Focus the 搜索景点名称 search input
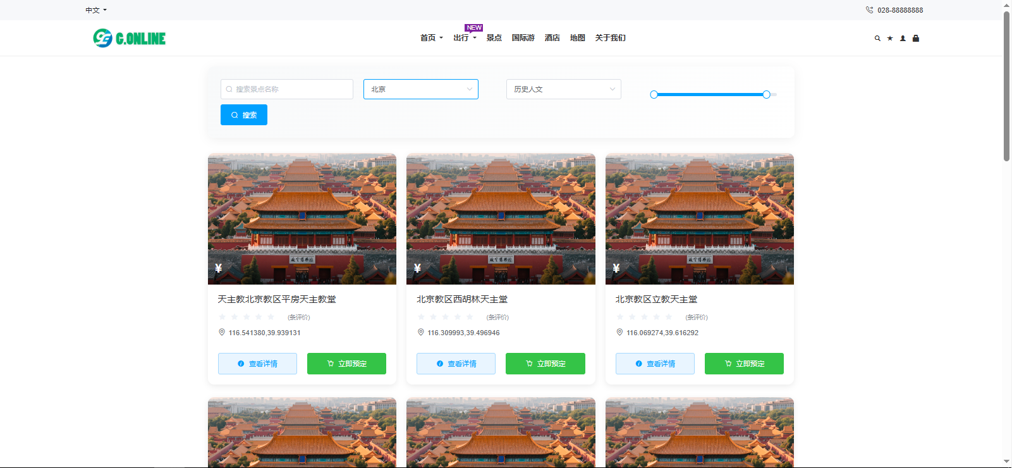This screenshot has width=1012, height=468. [287, 89]
